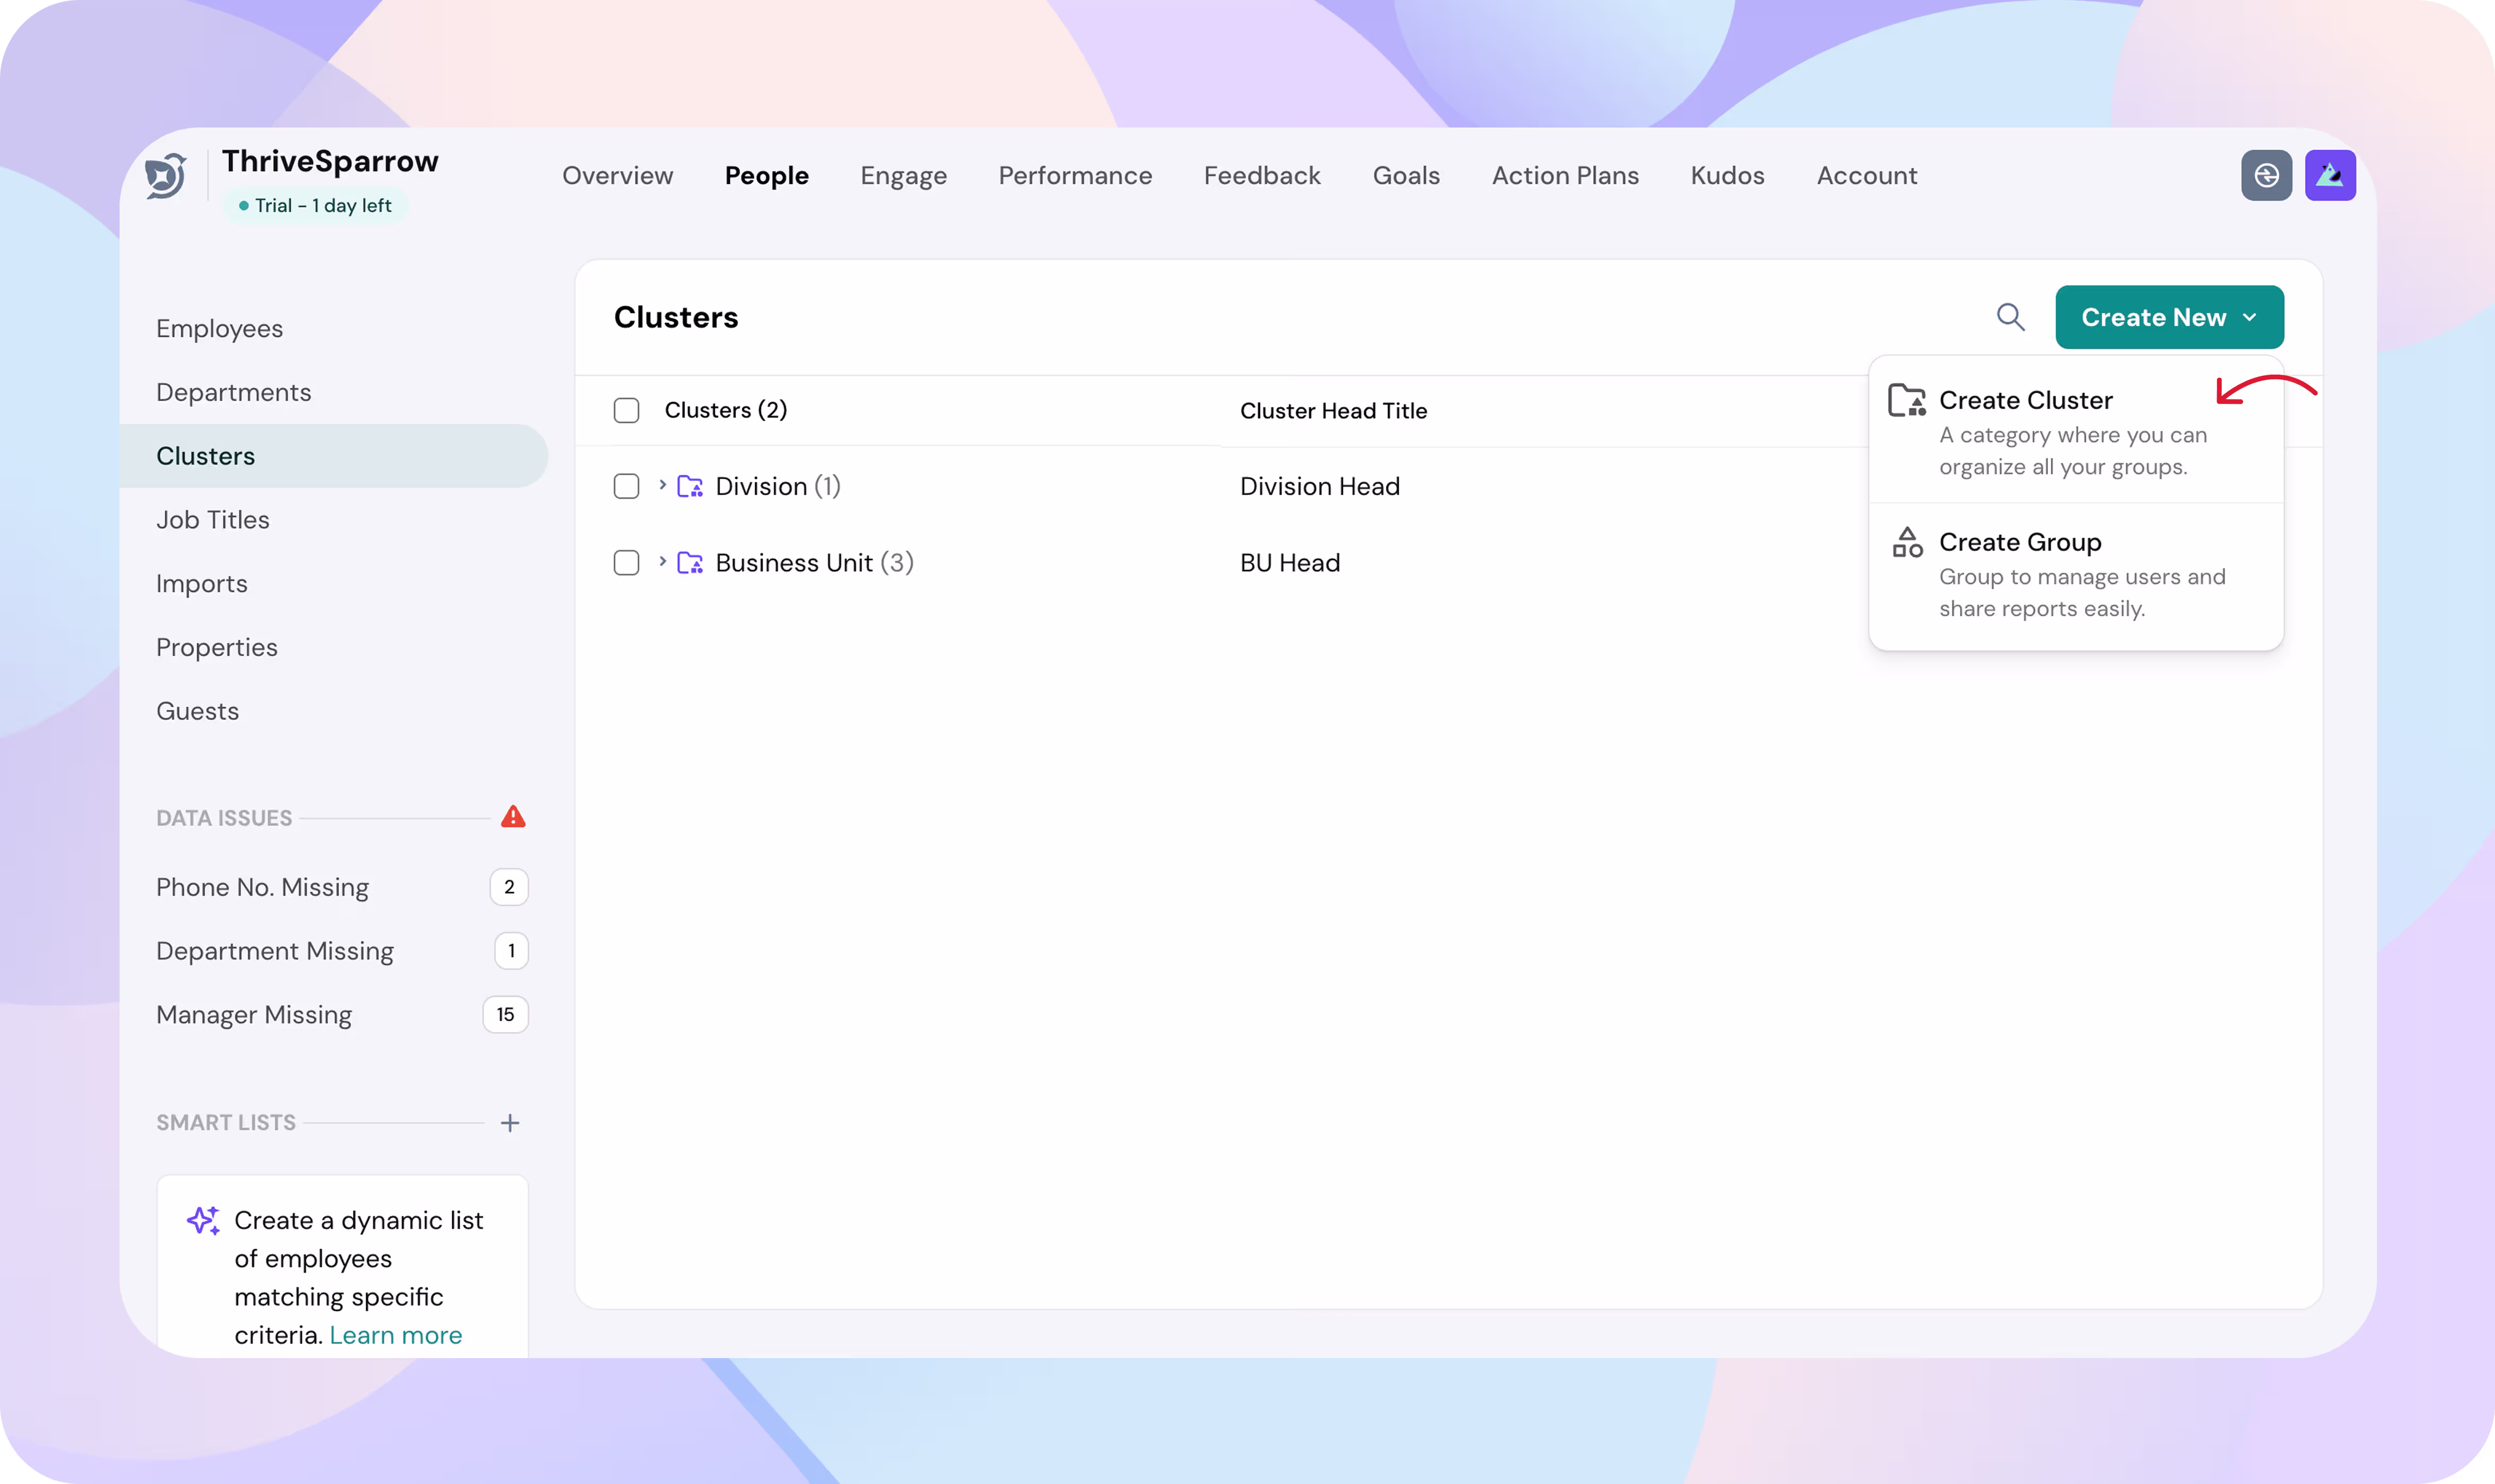Open Job Titles in sidebar
The image size is (2495, 1484).
click(213, 520)
